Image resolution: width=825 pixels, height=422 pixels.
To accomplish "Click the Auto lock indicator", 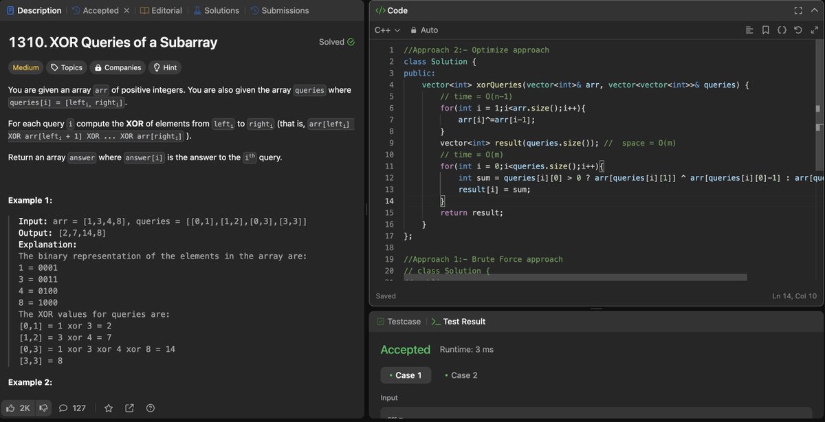I will pyautogui.click(x=424, y=30).
